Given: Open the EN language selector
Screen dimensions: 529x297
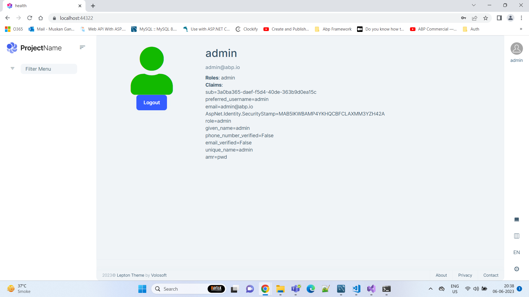Looking at the screenshot, I should point(517,252).
